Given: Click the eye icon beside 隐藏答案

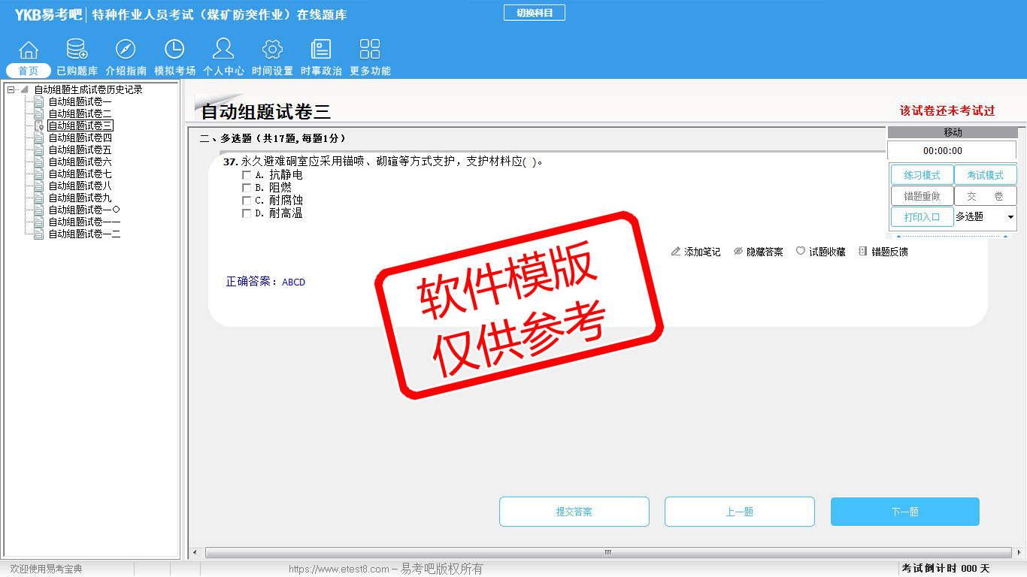Looking at the screenshot, I should [738, 252].
